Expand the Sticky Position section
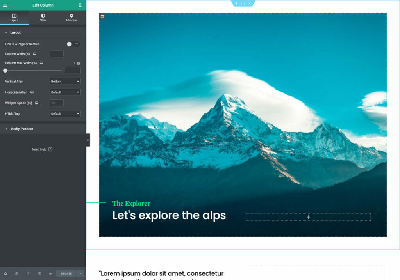Viewport: 400px width, 280px height. coord(21,129)
